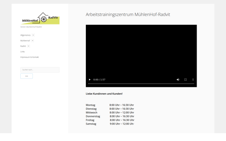Screen dimensions: 226x141
Task: Open Impressum & Kontakt page
Action: click(x=29, y=57)
